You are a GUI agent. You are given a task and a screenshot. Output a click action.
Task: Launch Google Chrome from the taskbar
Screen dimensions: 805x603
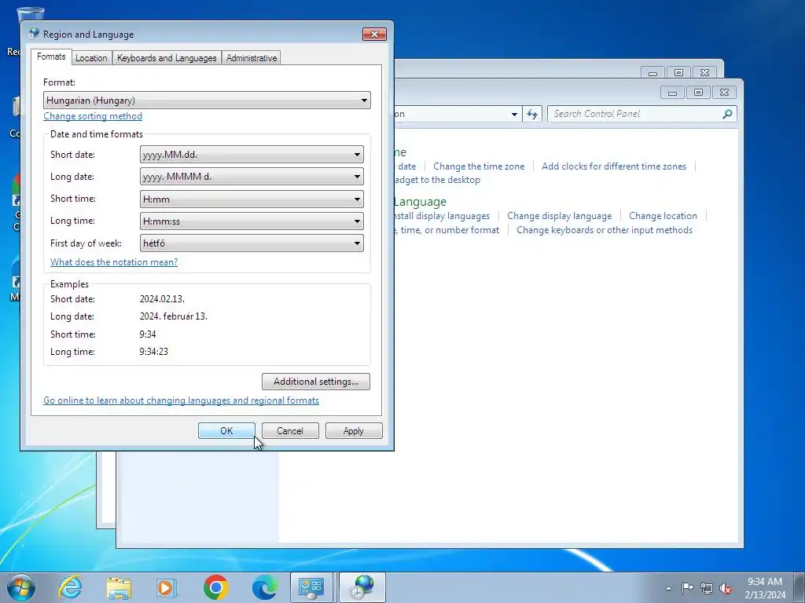[215, 587]
